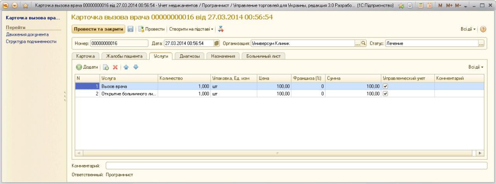Click Организация selection ellipsis button
The image size is (496, 184).
click(x=357, y=44)
